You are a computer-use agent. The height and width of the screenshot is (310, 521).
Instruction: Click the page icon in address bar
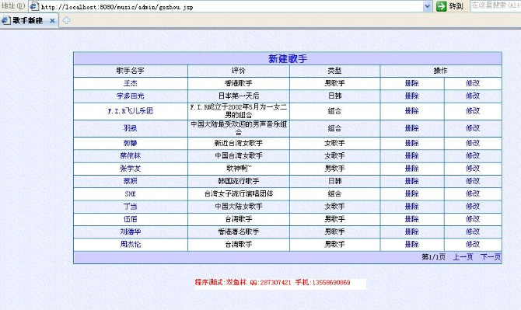pos(34,6)
